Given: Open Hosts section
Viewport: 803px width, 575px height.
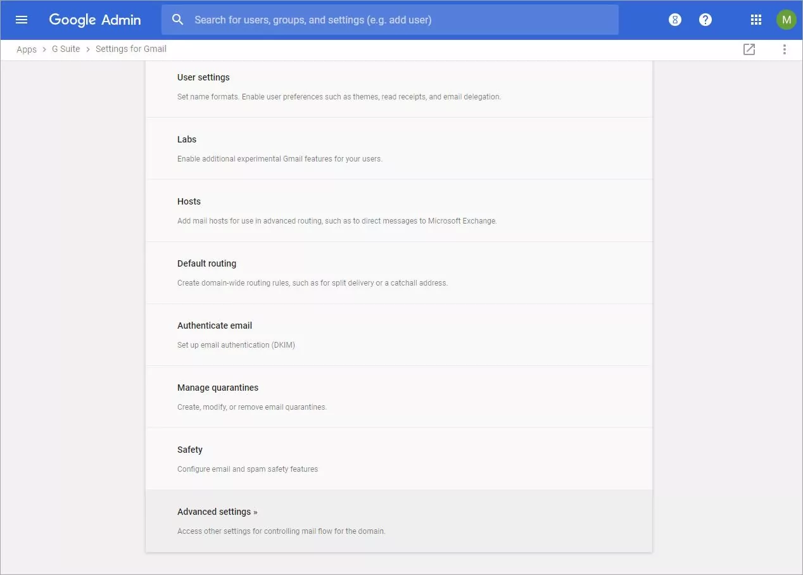Looking at the screenshot, I should 399,210.
